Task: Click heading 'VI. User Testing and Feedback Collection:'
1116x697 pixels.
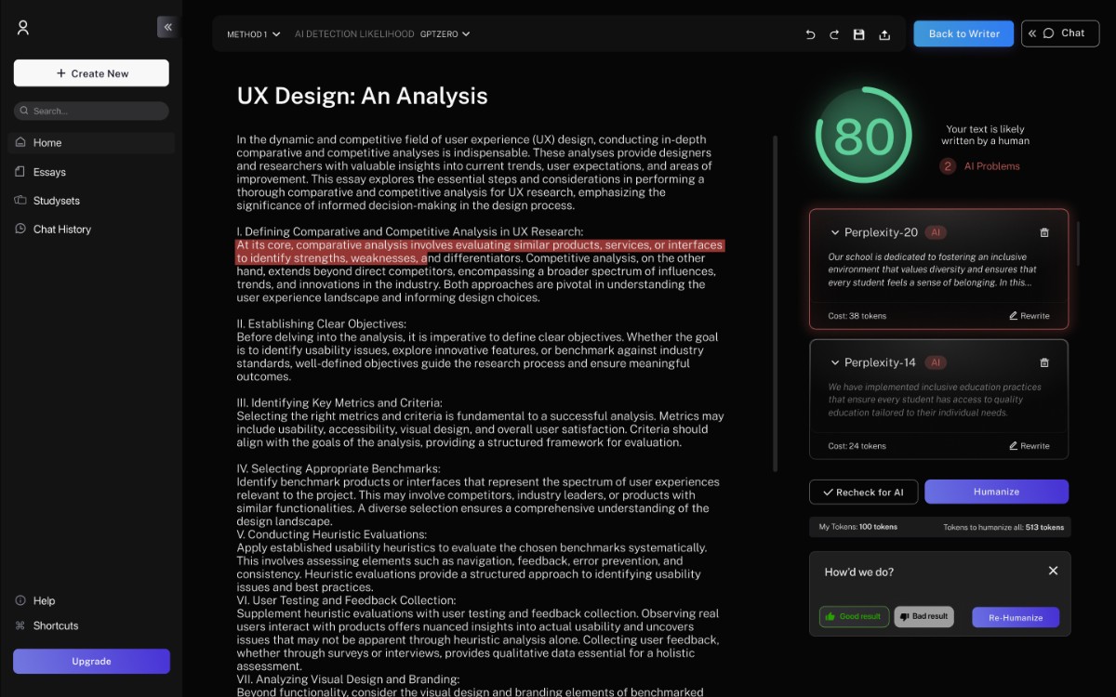Action: [x=346, y=600]
